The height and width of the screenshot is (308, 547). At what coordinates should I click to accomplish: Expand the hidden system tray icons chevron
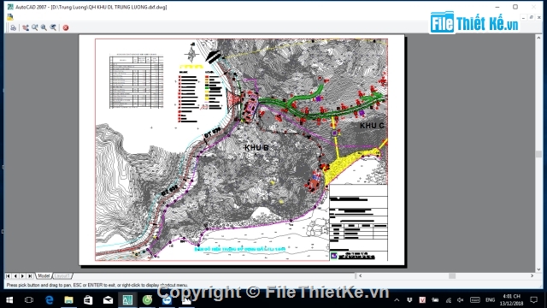pos(397,300)
